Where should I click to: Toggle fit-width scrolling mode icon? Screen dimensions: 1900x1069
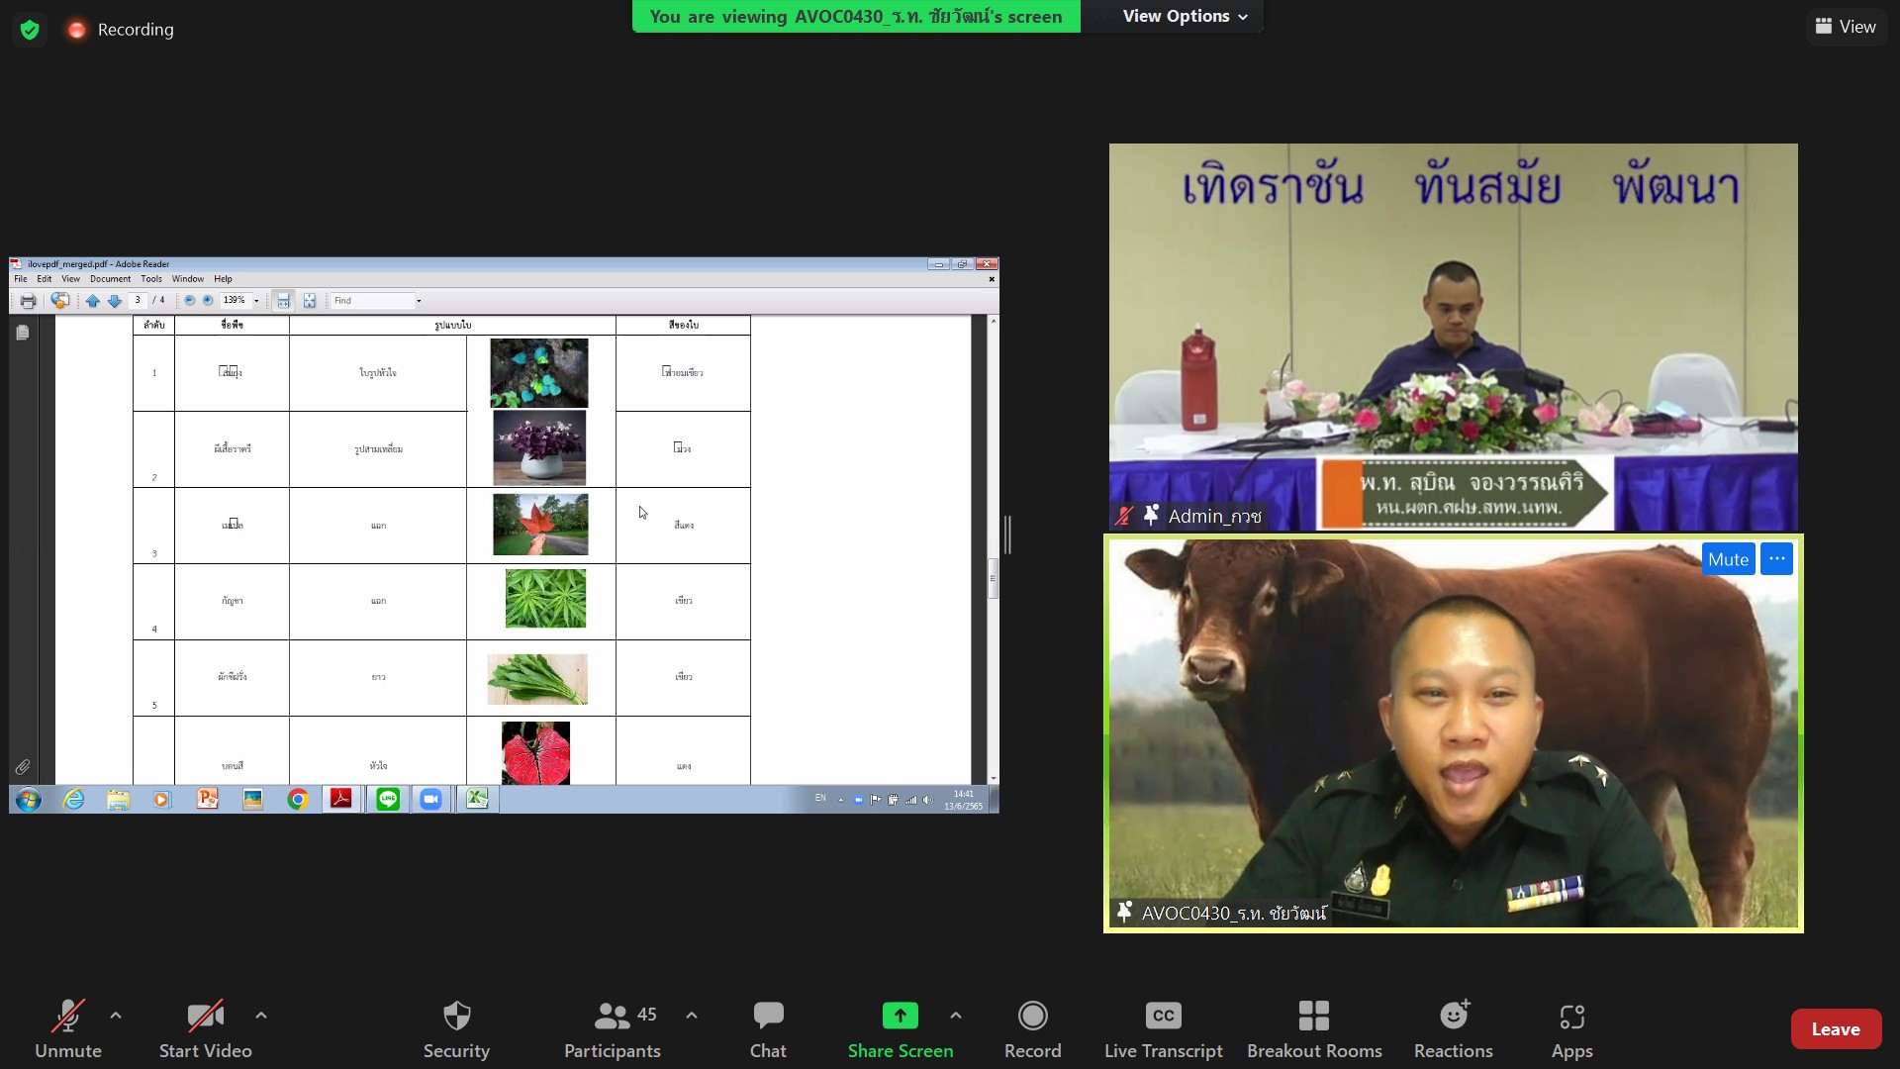coord(283,301)
